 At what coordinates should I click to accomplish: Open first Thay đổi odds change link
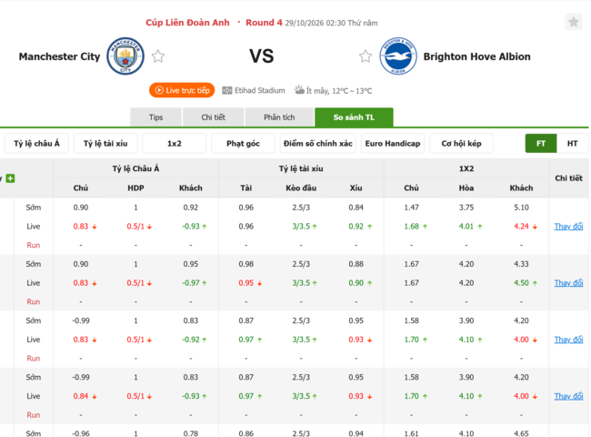click(x=568, y=227)
